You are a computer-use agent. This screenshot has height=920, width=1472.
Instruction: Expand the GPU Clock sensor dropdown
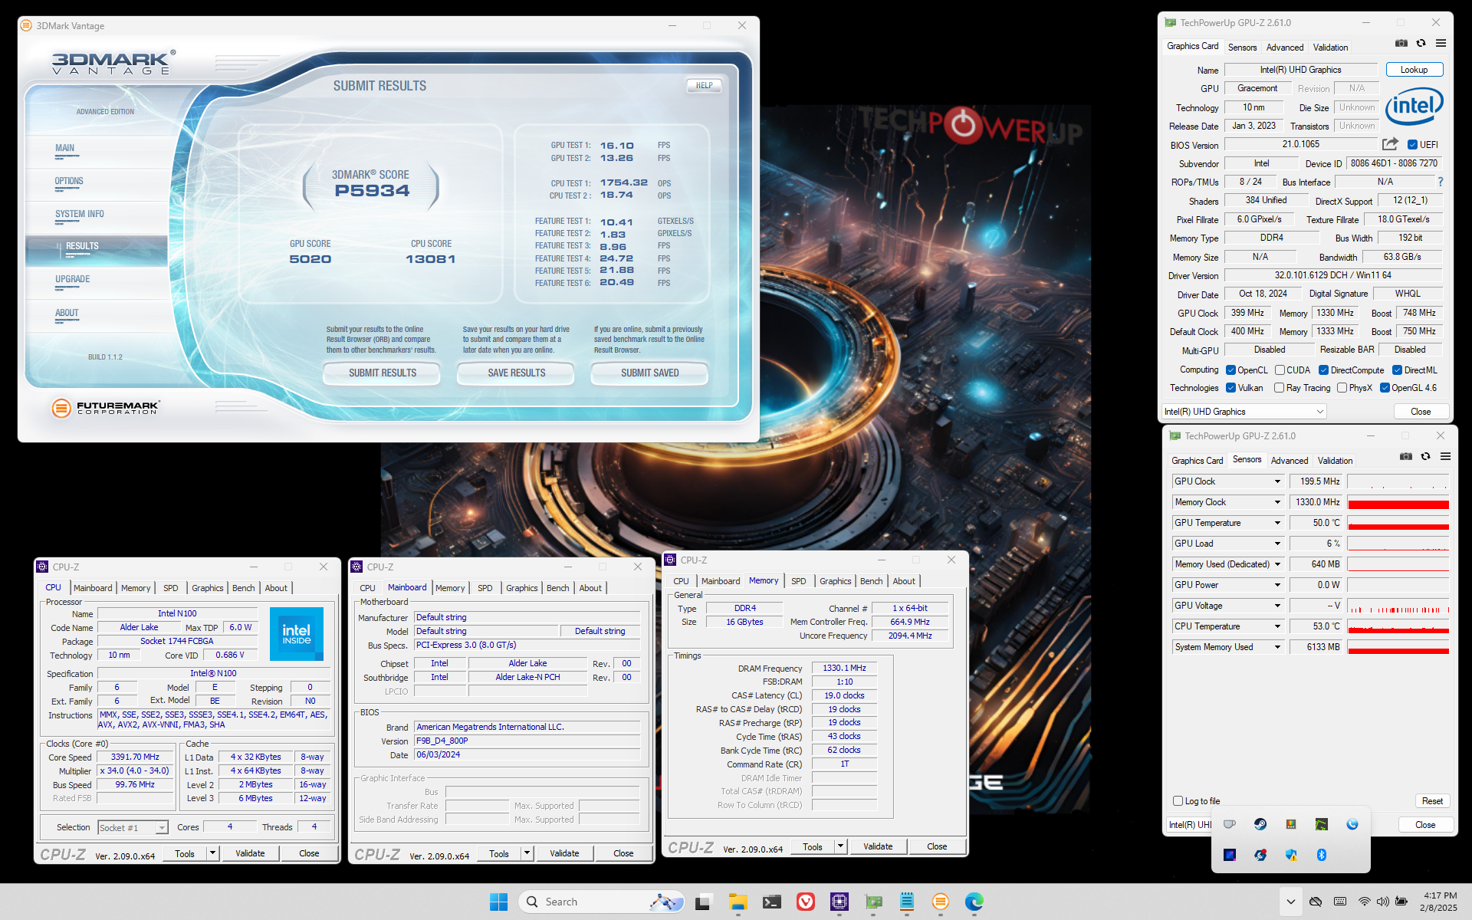pyautogui.click(x=1277, y=481)
